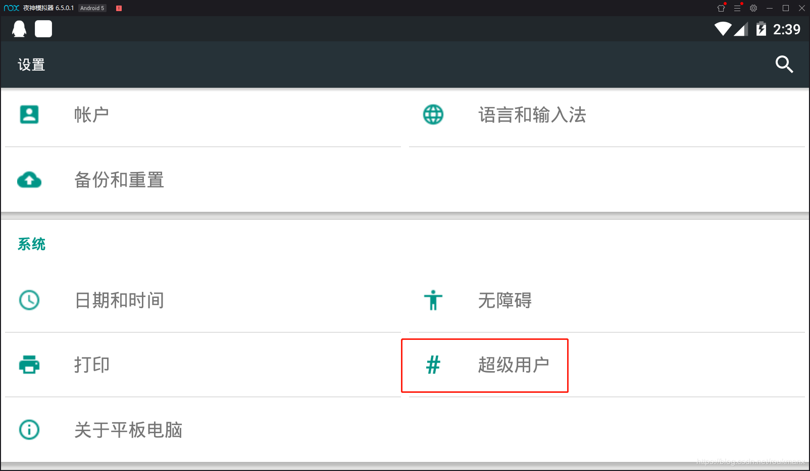Screen dimensions: 810x471
Task: Tap the hash (#) superuser icon
Action: pyautogui.click(x=433, y=365)
